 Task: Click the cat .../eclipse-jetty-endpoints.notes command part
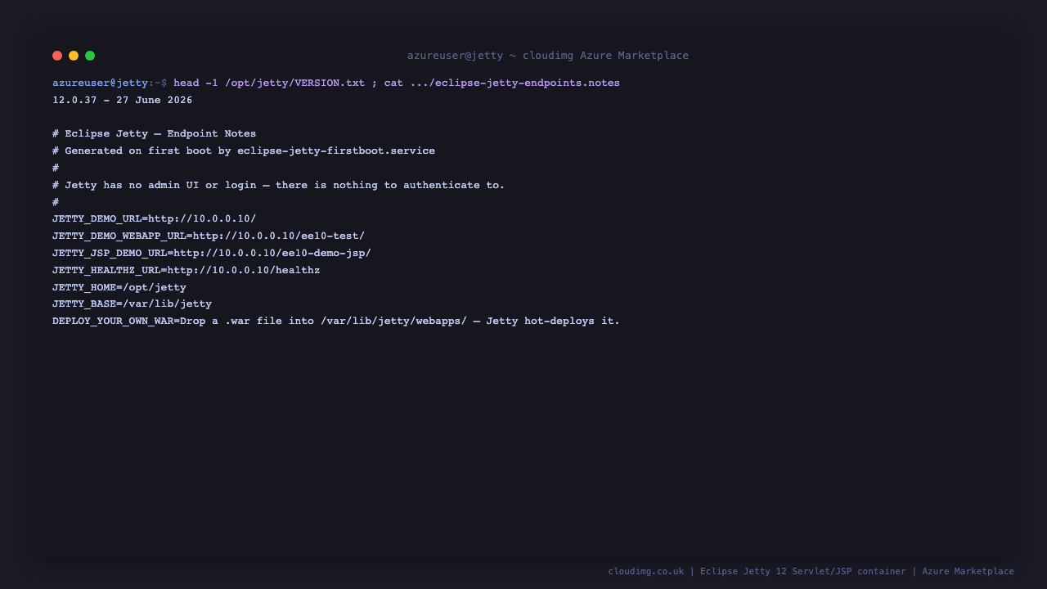coord(502,83)
